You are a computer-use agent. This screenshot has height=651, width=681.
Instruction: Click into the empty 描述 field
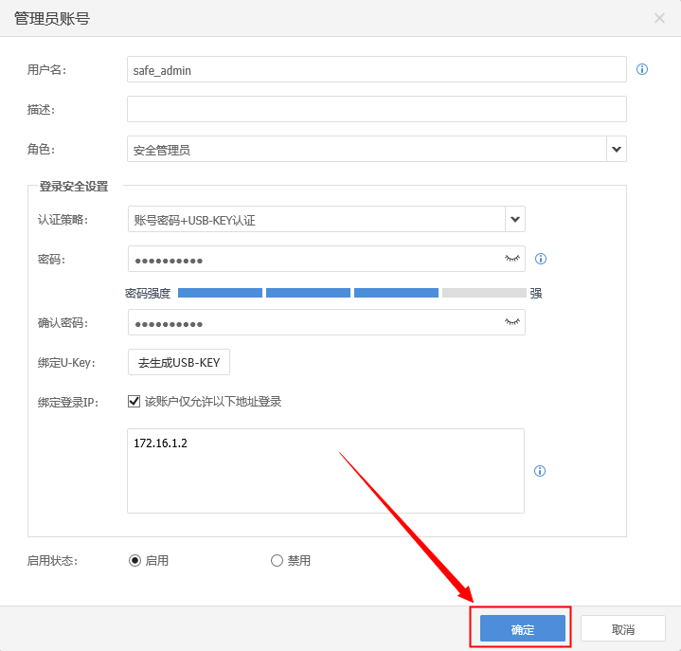pyautogui.click(x=376, y=109)
